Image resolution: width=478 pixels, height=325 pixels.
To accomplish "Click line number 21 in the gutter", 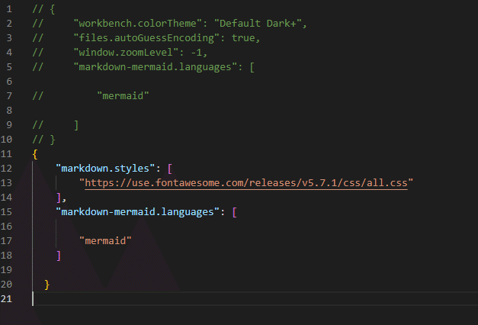I will click(x=6, y=298).
